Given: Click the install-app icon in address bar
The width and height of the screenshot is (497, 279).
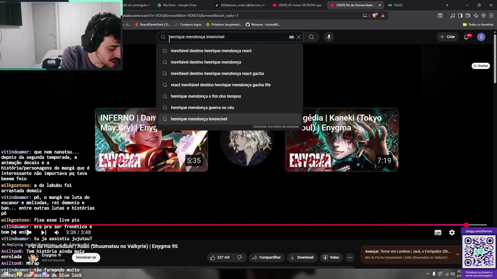Looking at the screenshot, I should click(x=365, y=15).
